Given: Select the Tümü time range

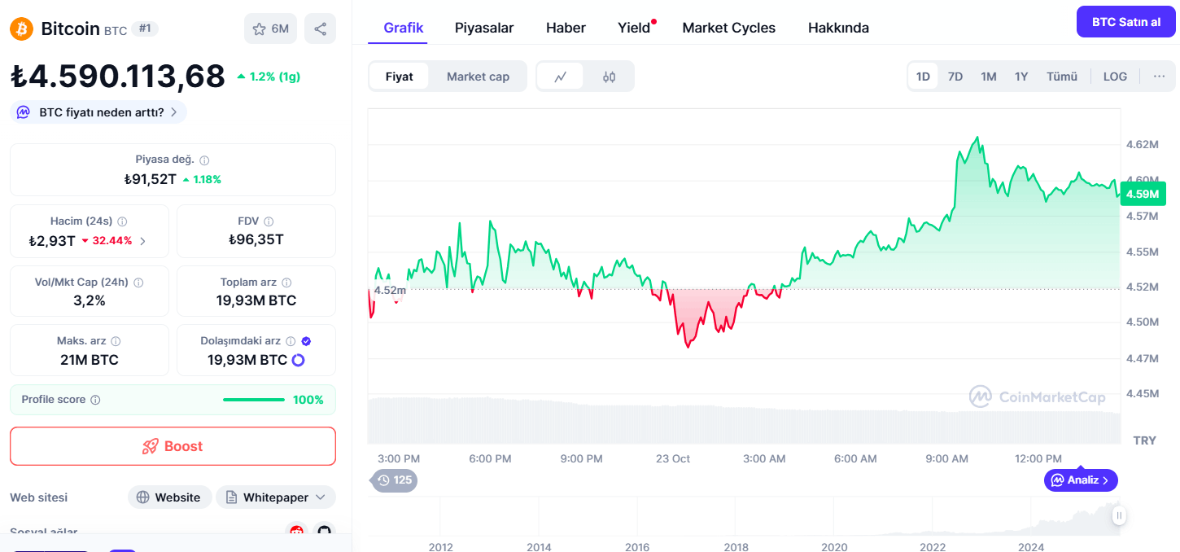Looking at the screenshot, I should (1062, 77).
